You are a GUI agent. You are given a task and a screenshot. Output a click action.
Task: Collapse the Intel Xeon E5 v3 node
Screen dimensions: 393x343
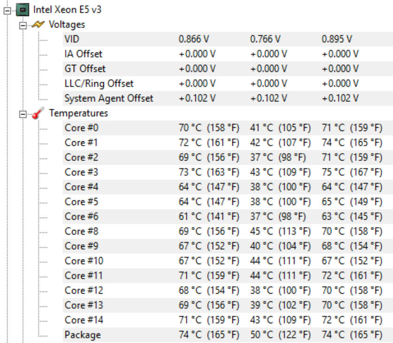click(x=8, y=10)
